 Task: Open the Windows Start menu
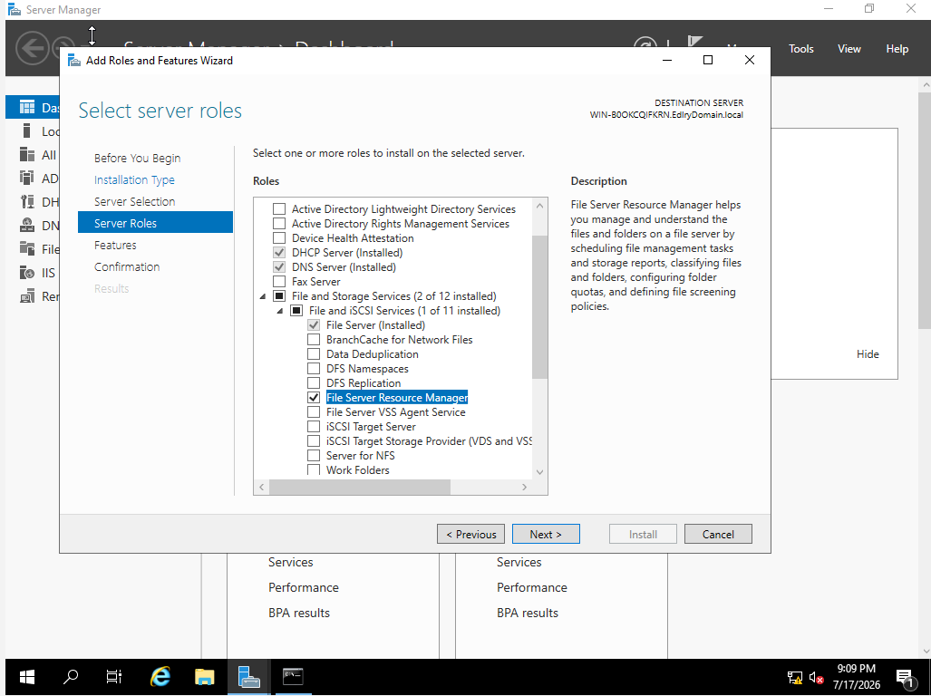tap(26, 677)
